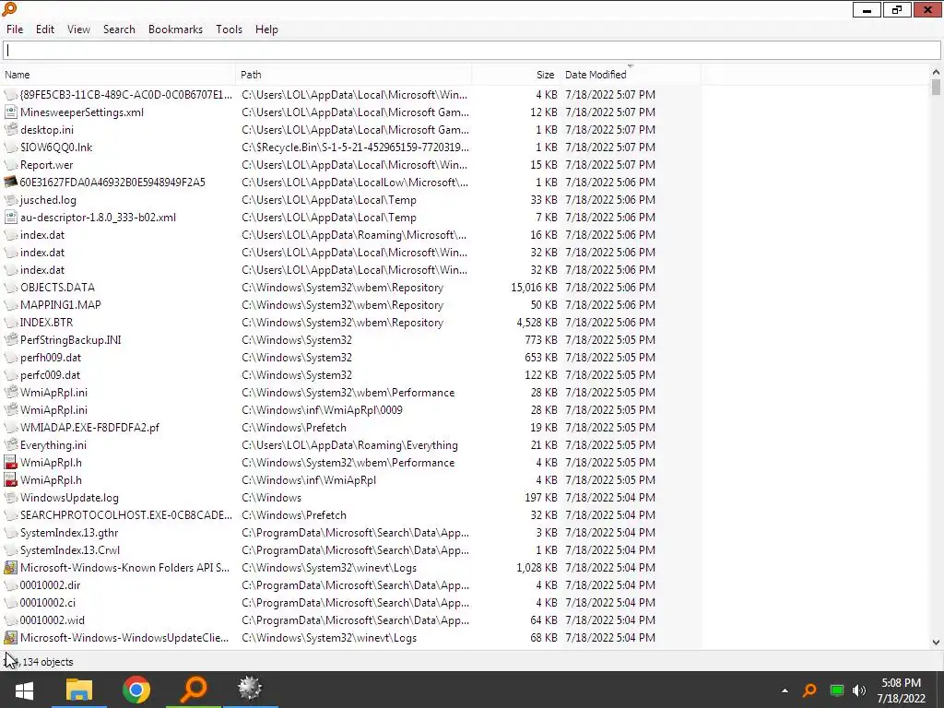
Task: Select index.dat in Roaming\Microsoft path row
Action: (x=42, y=235)
